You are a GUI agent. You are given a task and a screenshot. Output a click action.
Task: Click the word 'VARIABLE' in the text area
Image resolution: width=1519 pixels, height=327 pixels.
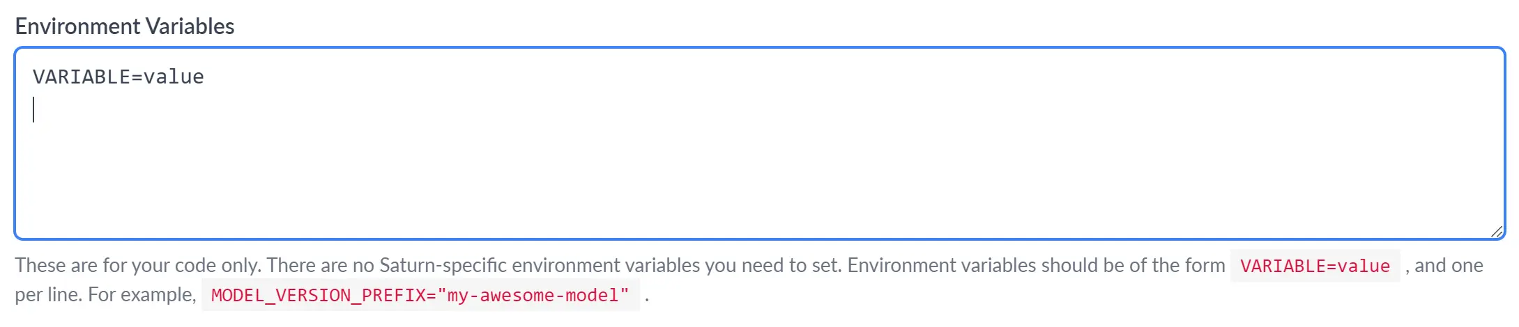[81, 77]
